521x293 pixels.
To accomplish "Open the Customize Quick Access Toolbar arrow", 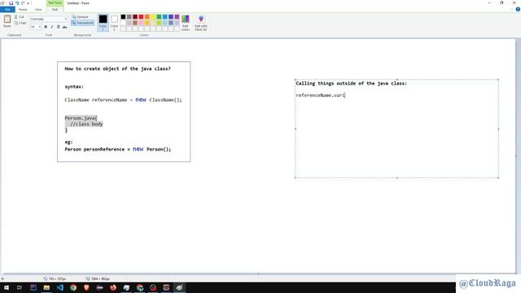I will [x=28, y=3].
